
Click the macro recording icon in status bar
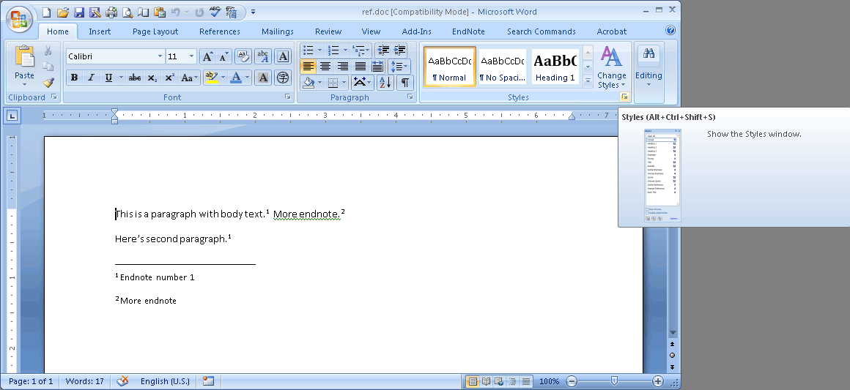[208, 381]
